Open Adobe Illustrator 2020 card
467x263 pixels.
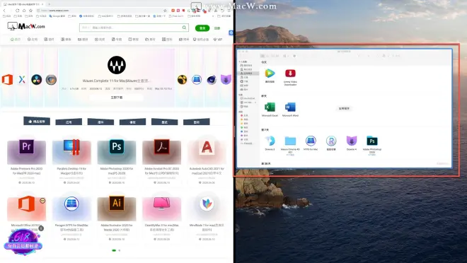point(117,218)
